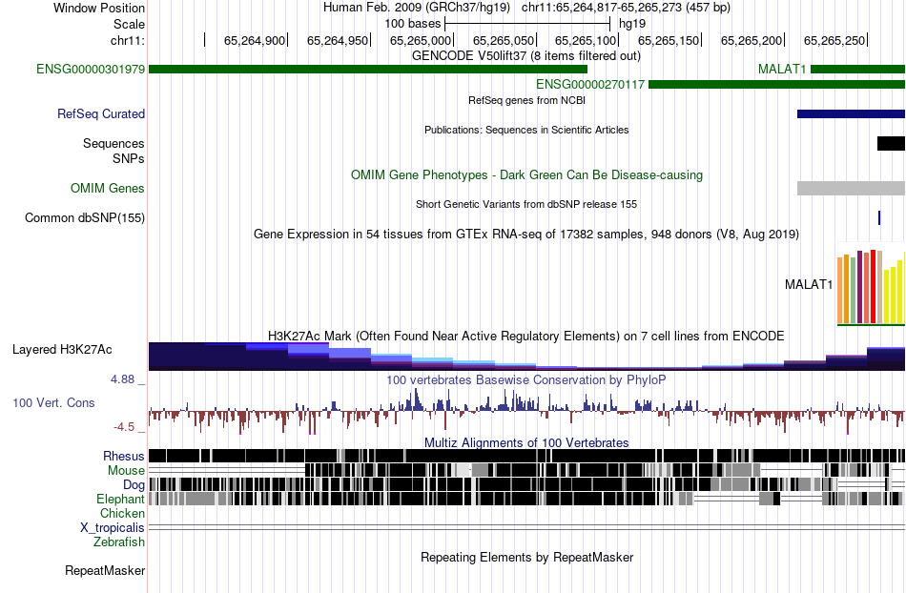Select the ENSG00000301979 green transcript bar
The height and width of the screenshot is (593, 906).
point(368,70)
